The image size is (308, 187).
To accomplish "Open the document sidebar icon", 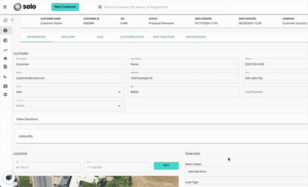I will click(x=5, y=66).
